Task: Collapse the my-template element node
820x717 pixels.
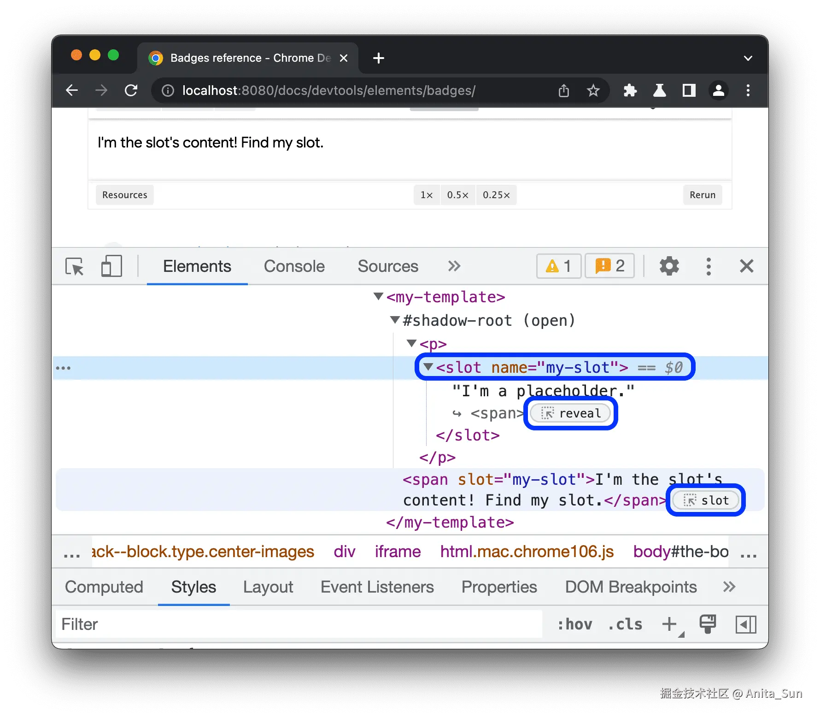Action: (378, 296)
